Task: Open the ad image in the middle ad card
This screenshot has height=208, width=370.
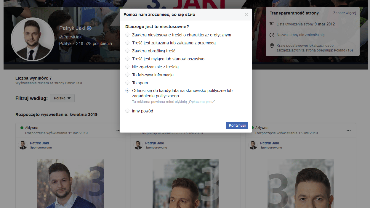Action: coord(186,183)
